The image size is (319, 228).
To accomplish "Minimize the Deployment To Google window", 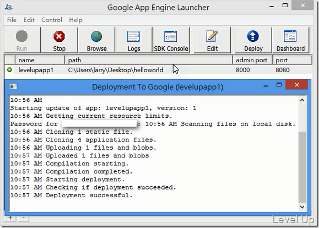I will [x=266, y=85].
